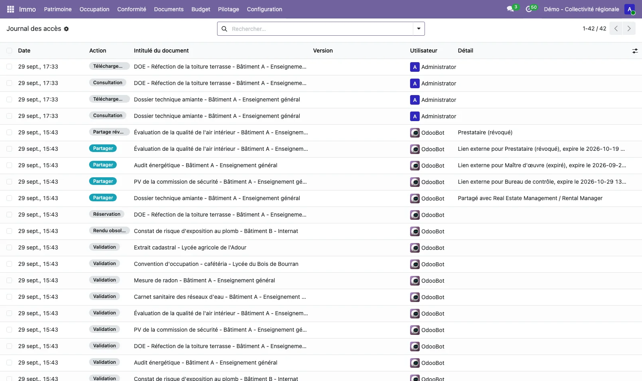Open the Configuration menu dropdown
Screen dimensions: 642x381
[x=264, y=9]
